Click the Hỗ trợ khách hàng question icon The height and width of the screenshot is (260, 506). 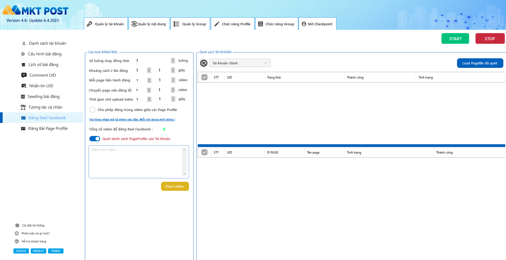17,241
